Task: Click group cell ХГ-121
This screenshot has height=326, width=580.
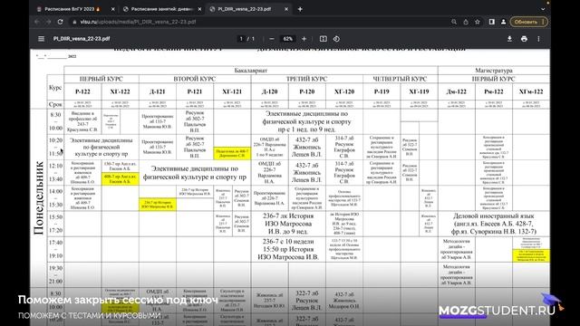Action: click(x=232, y=91)
